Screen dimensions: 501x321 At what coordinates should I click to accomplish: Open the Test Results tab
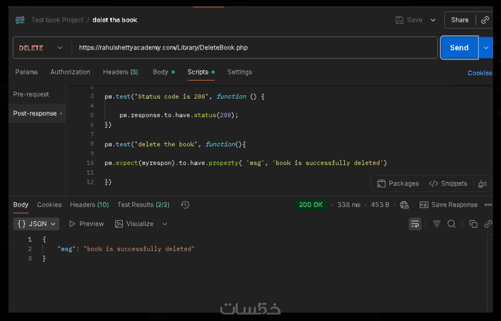point(143,205)
